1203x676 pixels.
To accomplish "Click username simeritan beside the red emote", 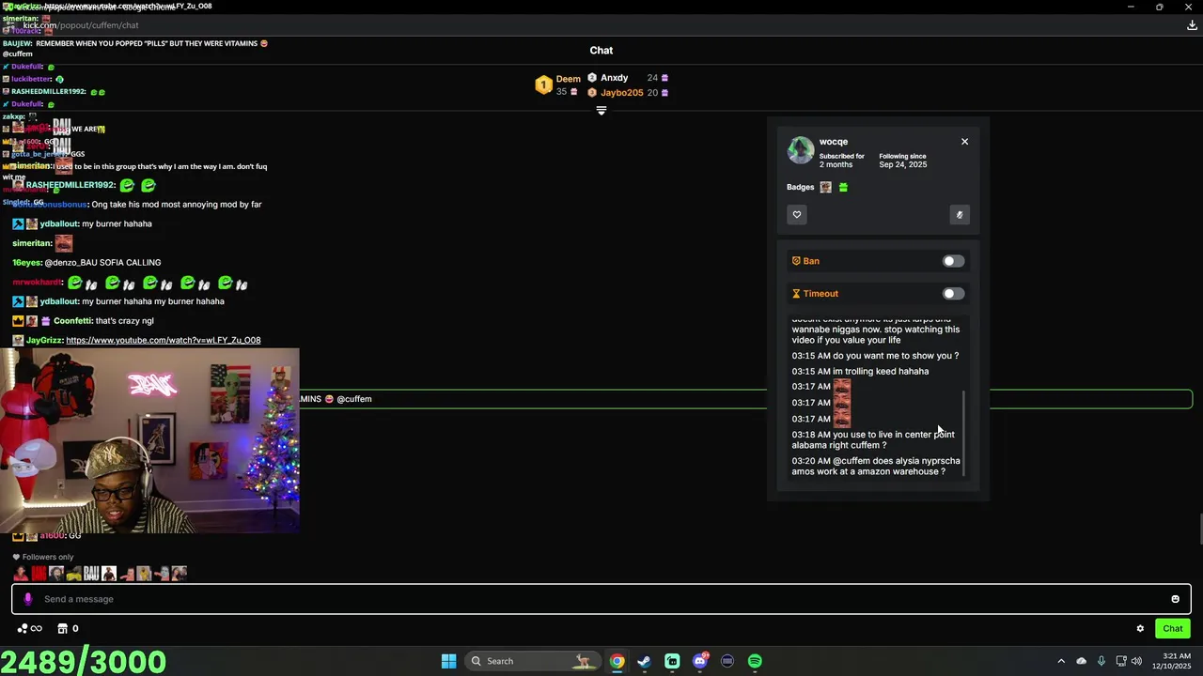I will (32, 243).
